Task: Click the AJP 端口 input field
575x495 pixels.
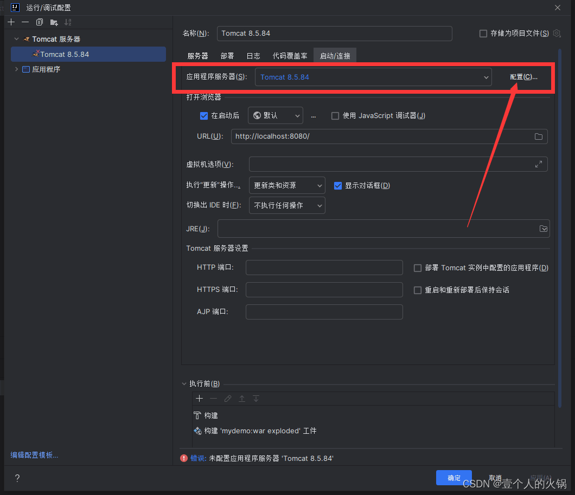Action: click(x=324, y=312)
